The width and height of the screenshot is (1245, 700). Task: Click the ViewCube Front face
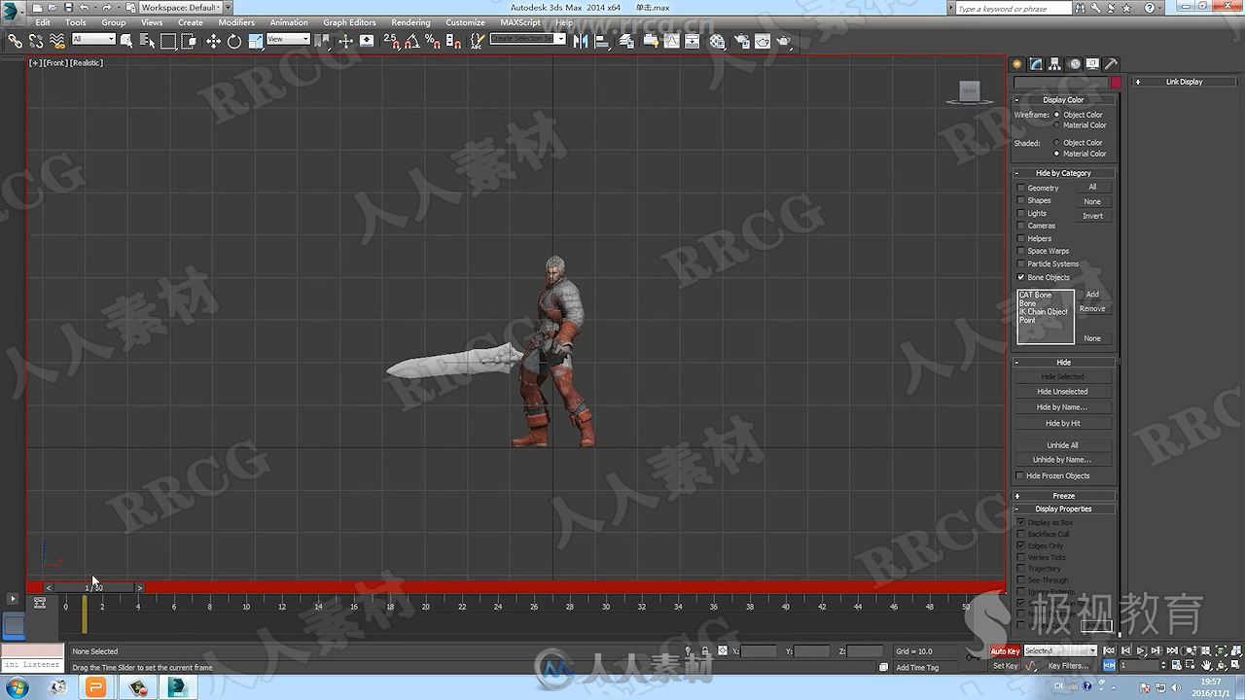[x=970, y=91]
